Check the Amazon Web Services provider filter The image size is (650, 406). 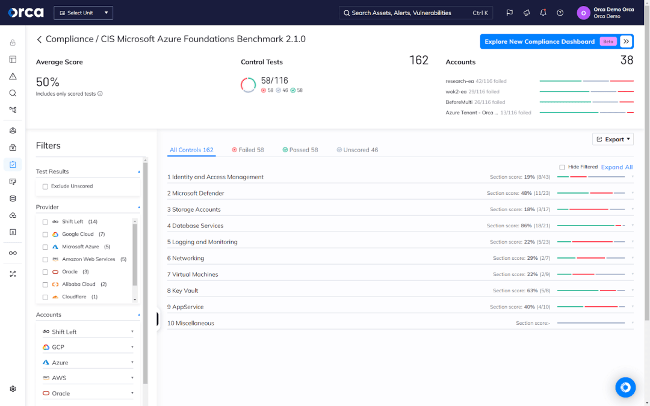coord(45,259)
